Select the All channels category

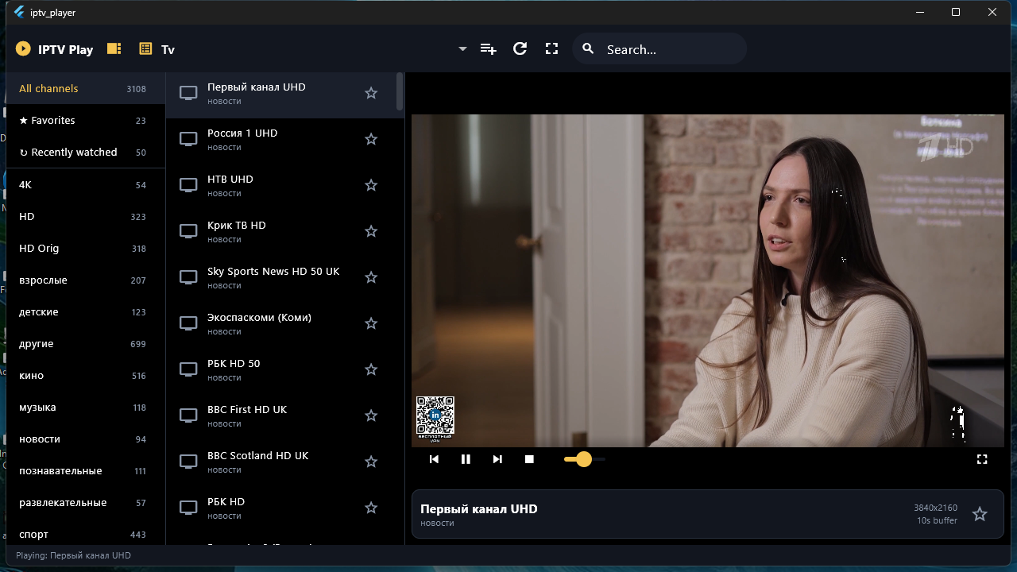pos(86,88)
